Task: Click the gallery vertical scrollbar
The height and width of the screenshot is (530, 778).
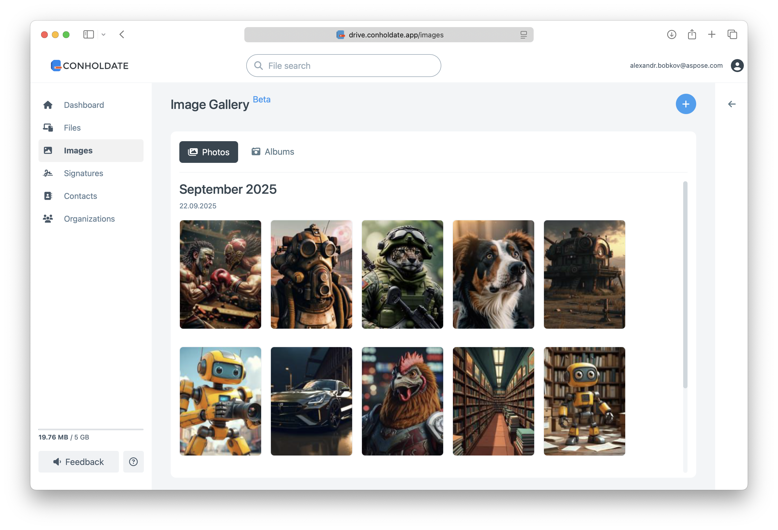Action: 685,285
